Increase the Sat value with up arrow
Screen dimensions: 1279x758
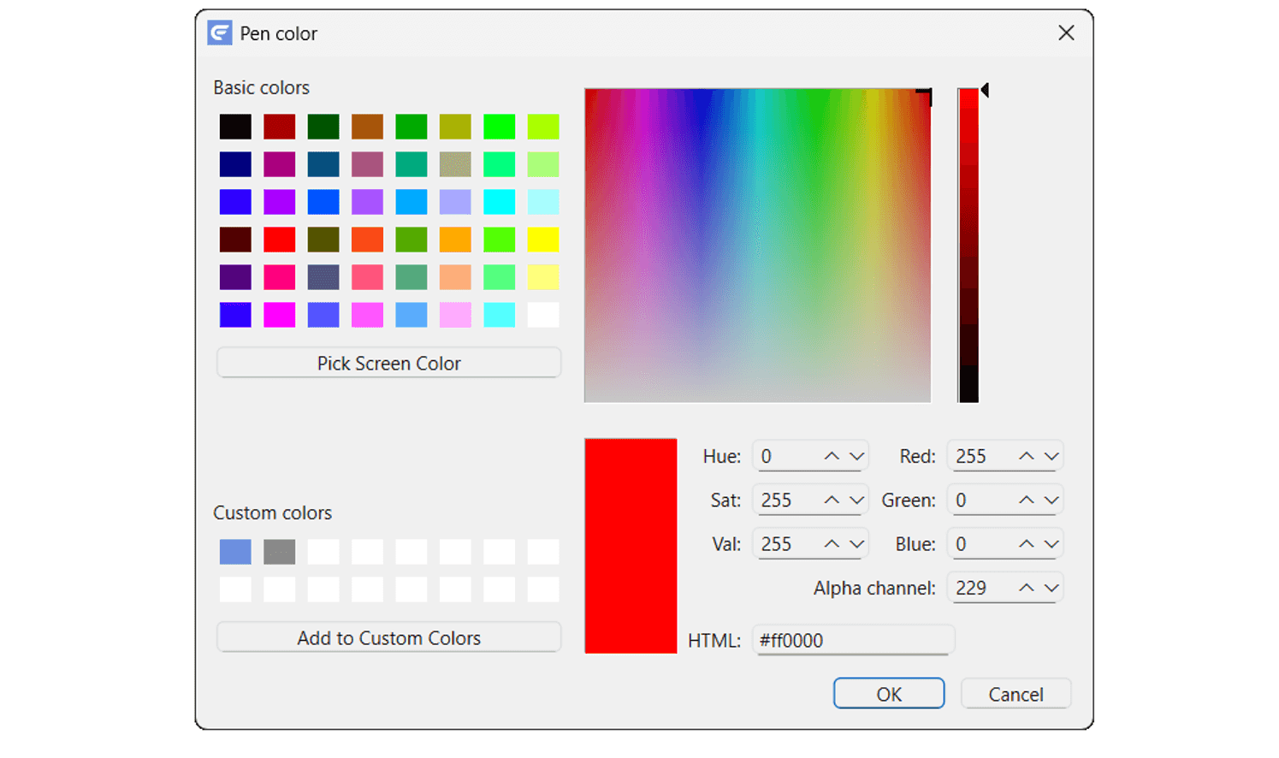[x=832, y=500]
